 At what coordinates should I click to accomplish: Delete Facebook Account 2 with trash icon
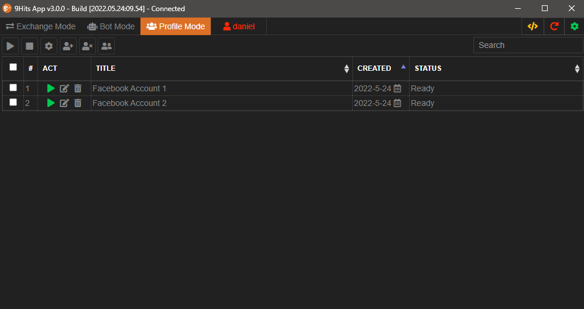click(77, 103)
